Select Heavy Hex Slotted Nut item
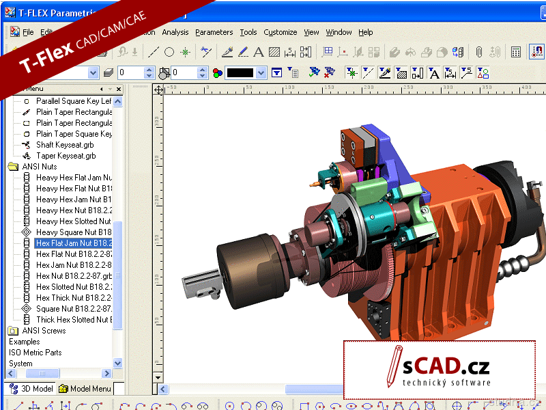The width and height of the screenshot is (546, 410). tap(74, 221)
